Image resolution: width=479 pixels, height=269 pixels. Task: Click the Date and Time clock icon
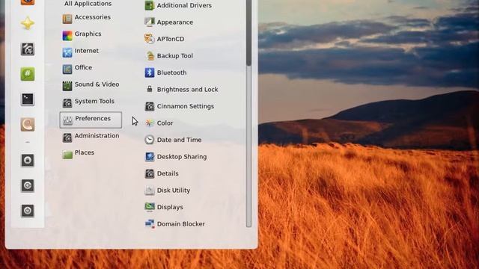pos(150,140)
